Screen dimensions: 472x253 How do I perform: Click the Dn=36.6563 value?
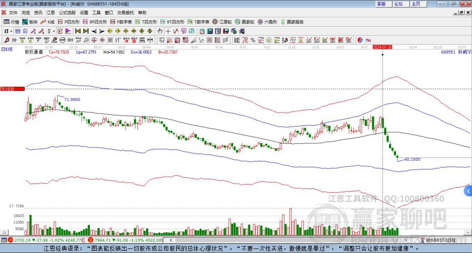click(x=141, y=52)
